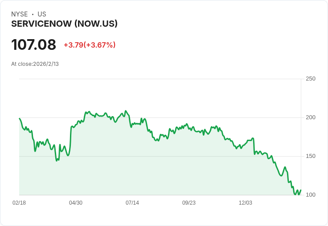
Task: Click the 12/03 date on x-axis
Action: coord(246,203)
